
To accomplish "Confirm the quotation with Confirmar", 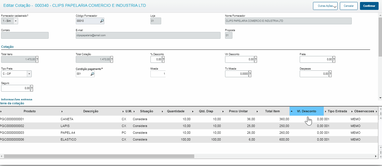I will click(369, 6).
